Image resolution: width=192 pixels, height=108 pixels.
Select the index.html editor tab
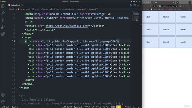coord(15,5)
